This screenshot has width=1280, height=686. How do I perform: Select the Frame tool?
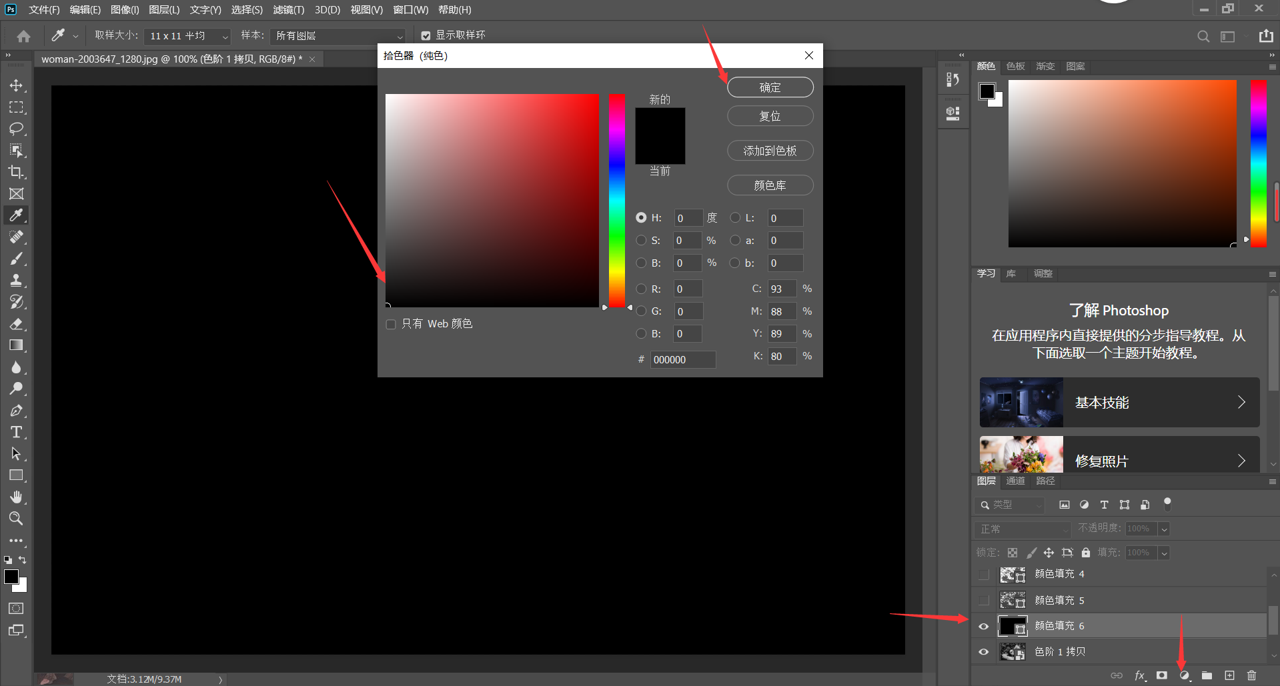[16, 194]
